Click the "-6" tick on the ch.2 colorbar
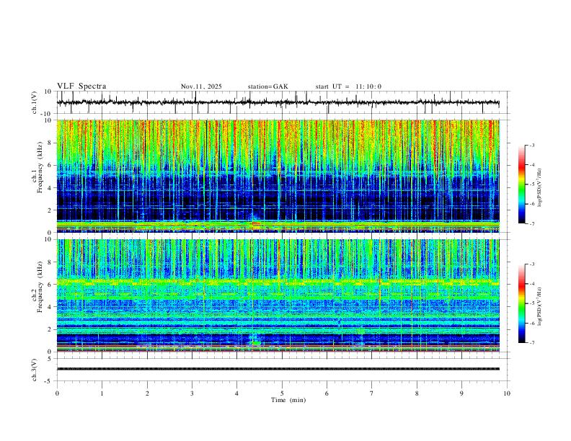This screenshot has width=571, height=441. (531, 323)
